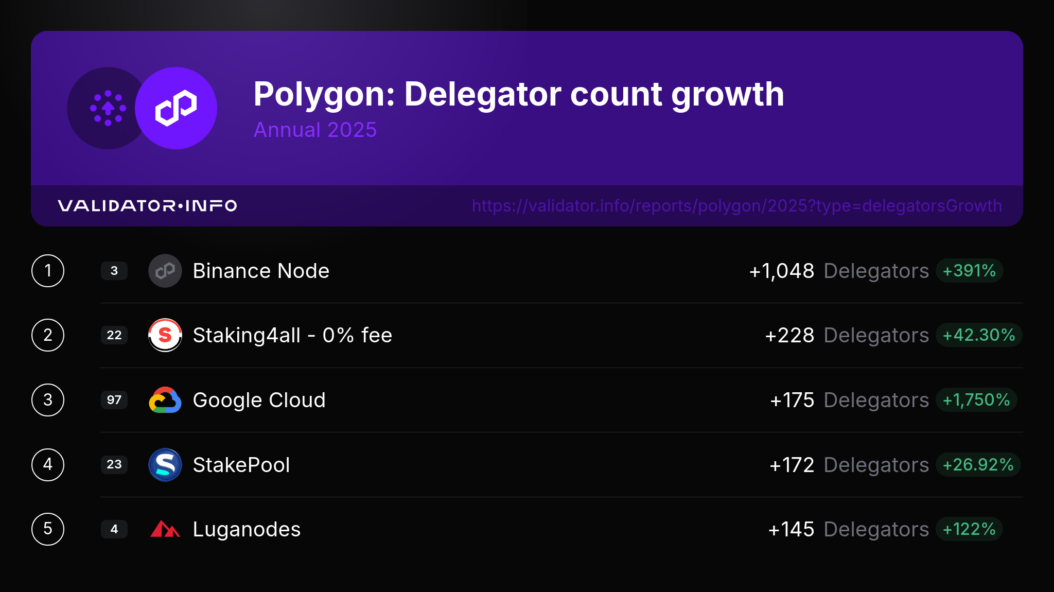Select the Binance Node validator name
Screen dimensions: 1054x592
click(261, 271)
